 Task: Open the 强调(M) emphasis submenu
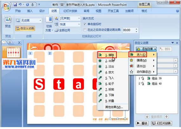(x=143, y=60)
